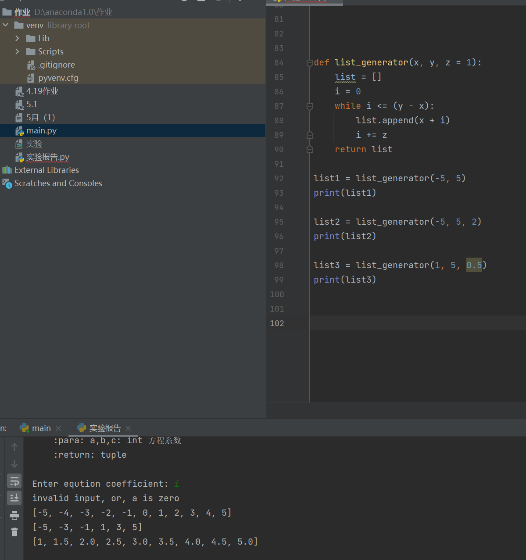The height and width of the screenshot is (560, 526).
Task: Close the 实验报告 run tab
Action: click(x=128, y=428)
